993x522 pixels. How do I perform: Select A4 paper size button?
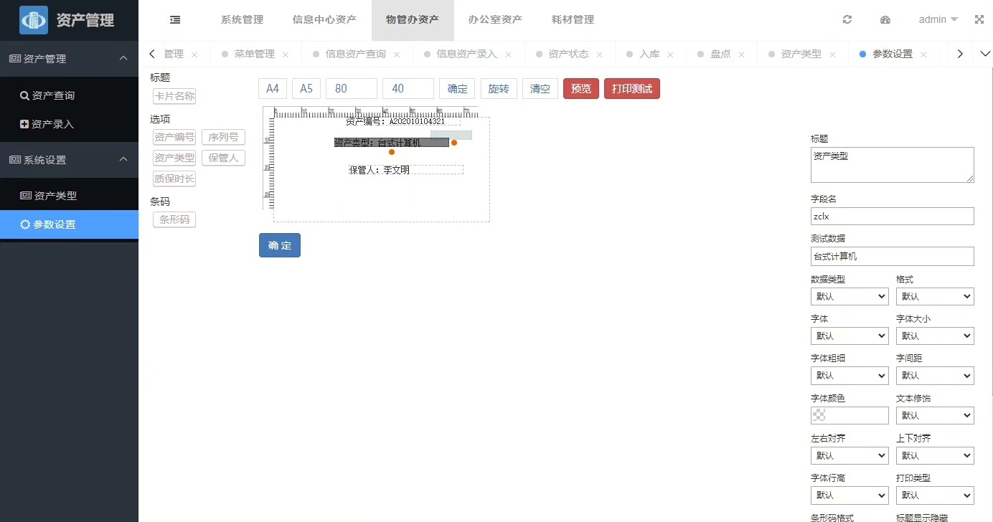pos(273,89)
